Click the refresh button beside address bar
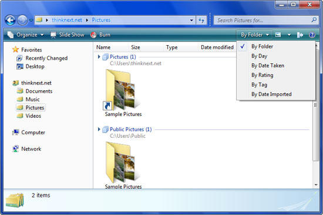This screenshot has height=215, width=323. pos(201,20)
